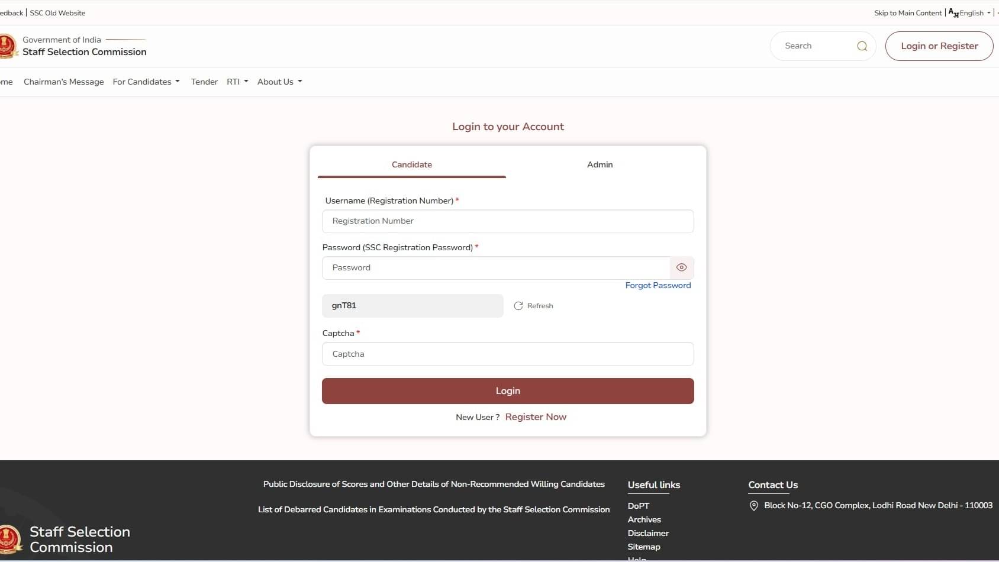Select the Tender menu item
Image resolution: width=999 pixels, height=562 pixels.
(204, 82)
